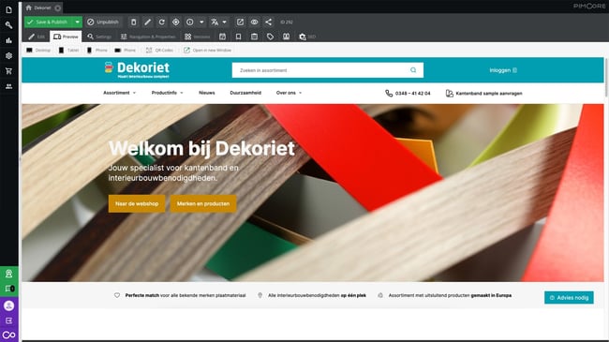Click phone number 0348 - 41 42 04
The width and height of the screenshot is (609, 342).
coord(408,94)
